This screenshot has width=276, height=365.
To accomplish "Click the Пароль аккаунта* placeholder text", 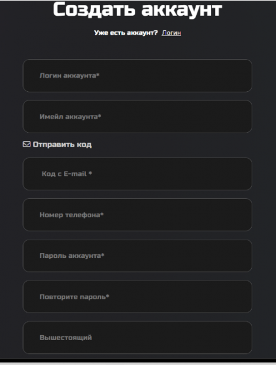I will coord(72,255).
